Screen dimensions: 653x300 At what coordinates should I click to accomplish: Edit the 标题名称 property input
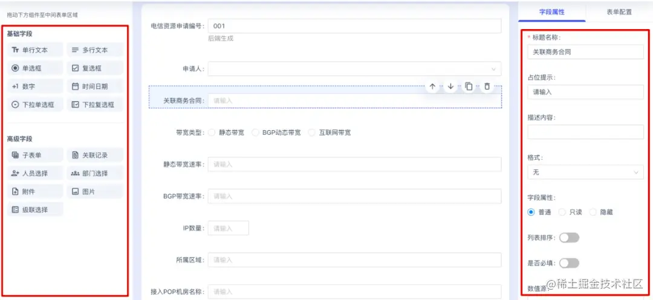coord(585,51)
